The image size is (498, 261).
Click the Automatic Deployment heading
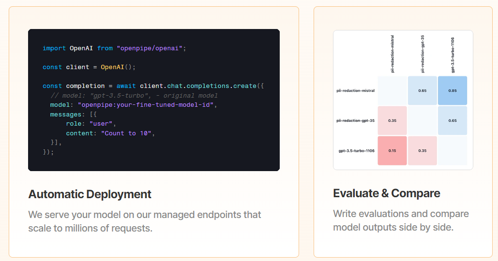click(90, 194)
